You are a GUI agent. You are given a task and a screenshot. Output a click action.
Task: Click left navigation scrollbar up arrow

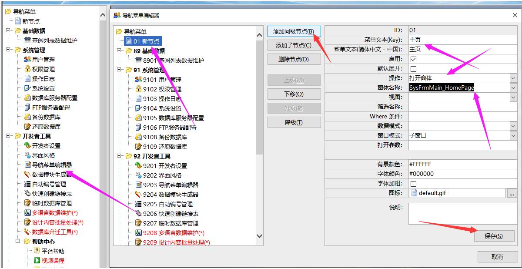pyautogui.click(x=103, y=16)
